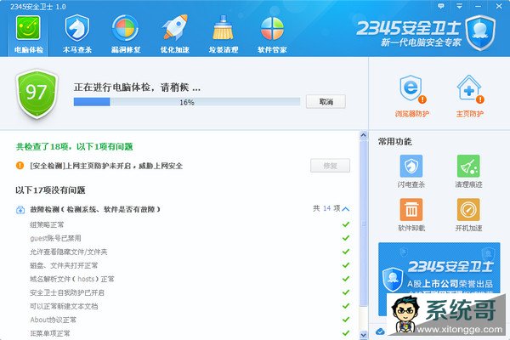Viewport: 510px width, 340px height.
Task: Open 开机加速 gauge icon
Action: pyautogui.click(x=468, y=210)
